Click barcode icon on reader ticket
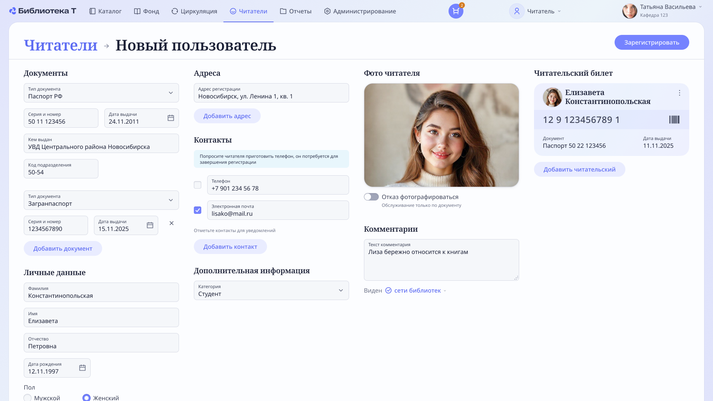The width and height of the screenshot is (713, 401). pyautogui.click(x=674, y=120)
